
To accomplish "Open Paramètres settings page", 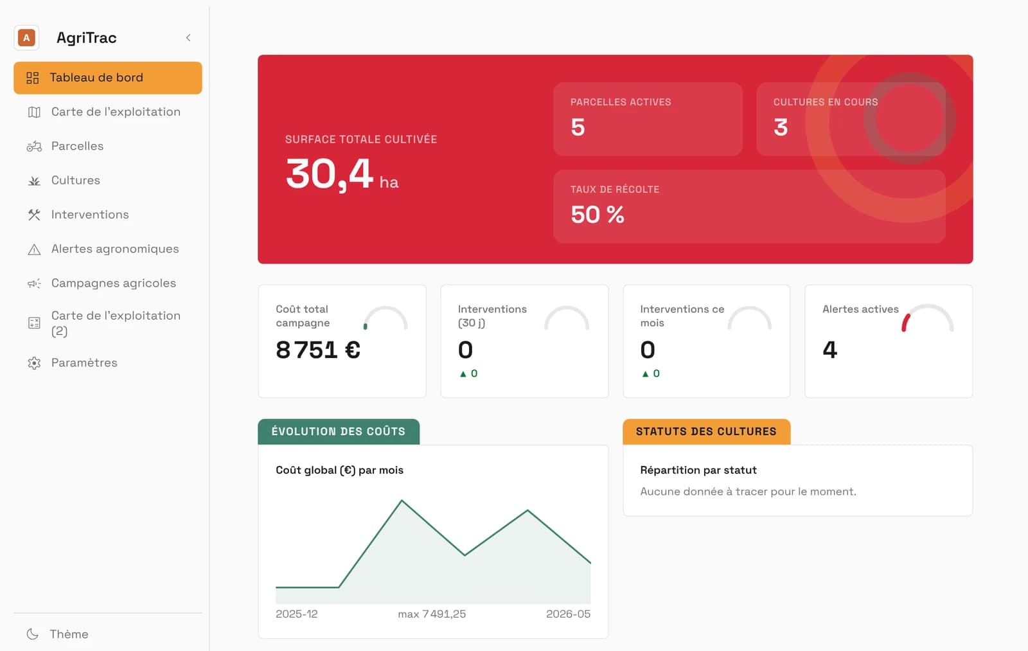I will [108, 362].
